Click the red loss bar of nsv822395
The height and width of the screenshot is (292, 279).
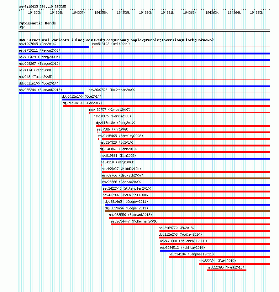(227, 270)
